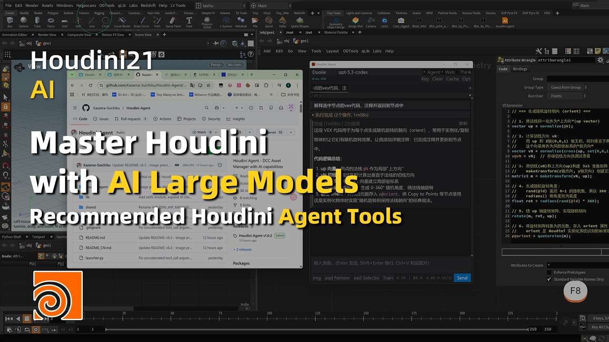The height and width of the screenshot is (342, 609).
Task: Select the Helix shelf tool
Action: pyautogui.click(x=283, y=22)
